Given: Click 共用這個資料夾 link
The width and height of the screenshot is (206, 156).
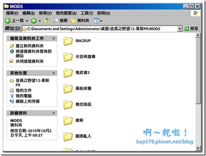Looking at the screenshot, I should tap(30, 61).
